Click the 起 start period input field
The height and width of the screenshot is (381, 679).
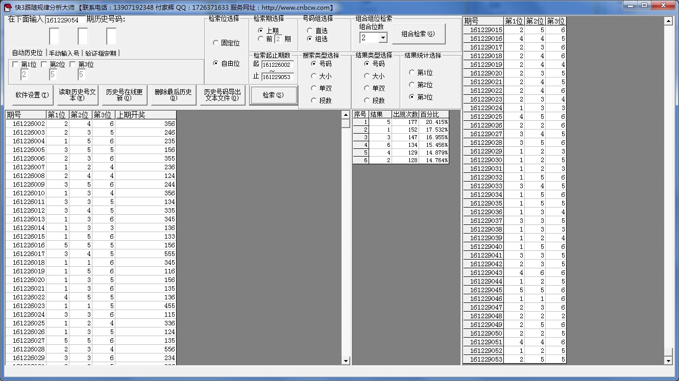(x=277, y=65)
